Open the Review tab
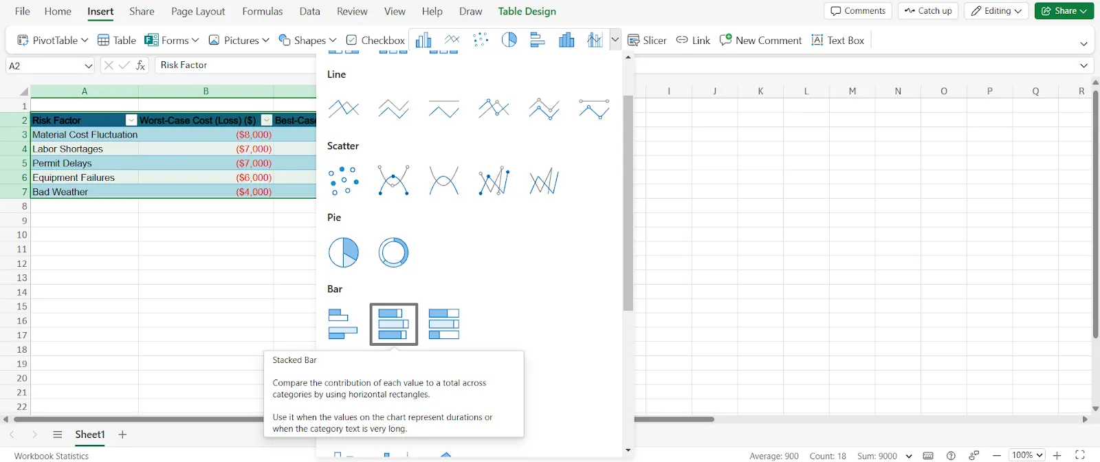This screenshot has height=462, width=1100. coord(352,11)
